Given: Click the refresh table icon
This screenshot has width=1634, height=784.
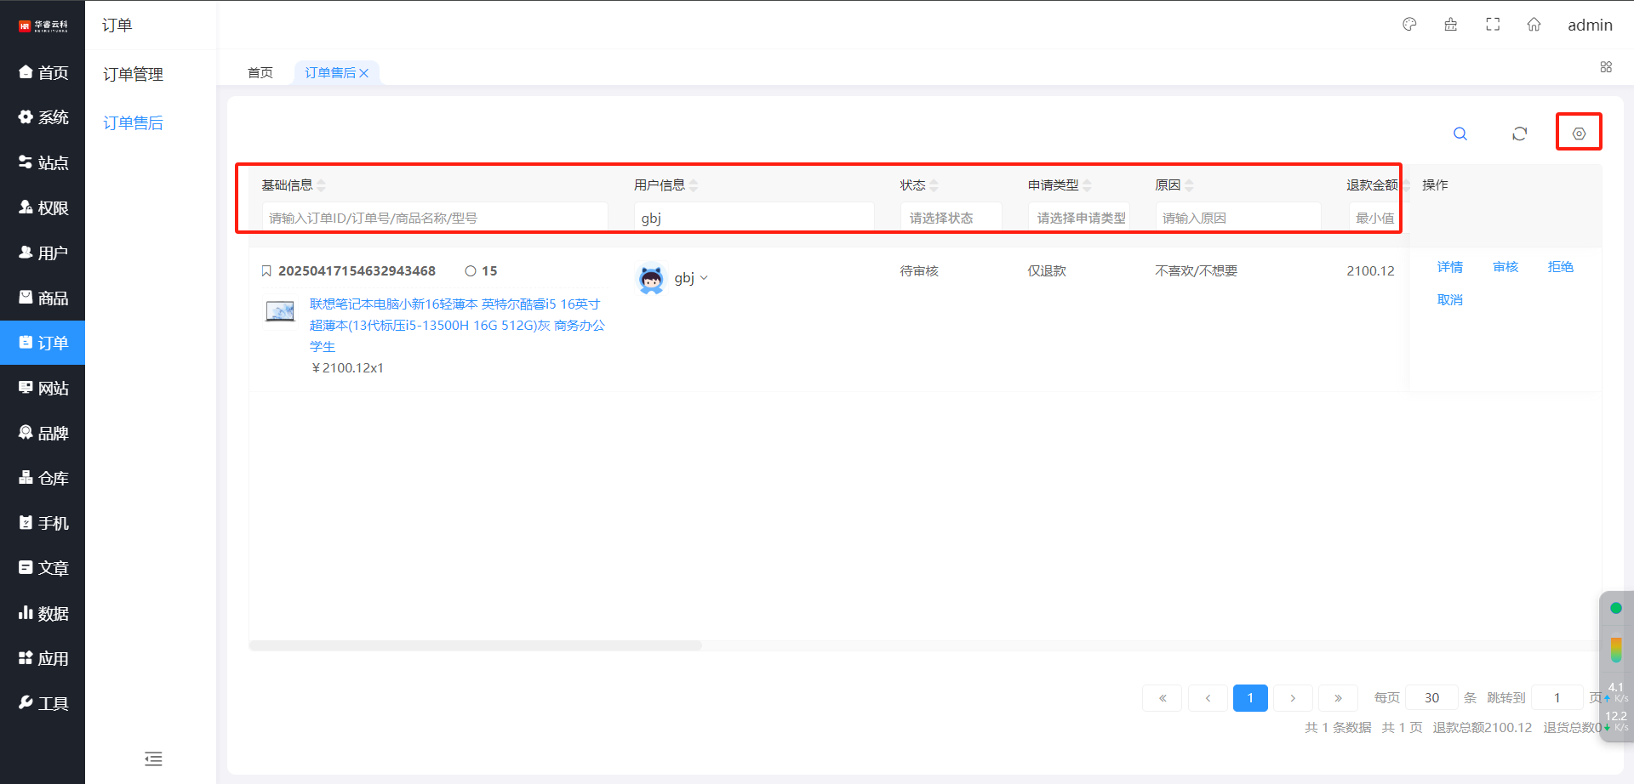Looking at the screenshot, I should pyautogui.click(x=1519, y=134).
